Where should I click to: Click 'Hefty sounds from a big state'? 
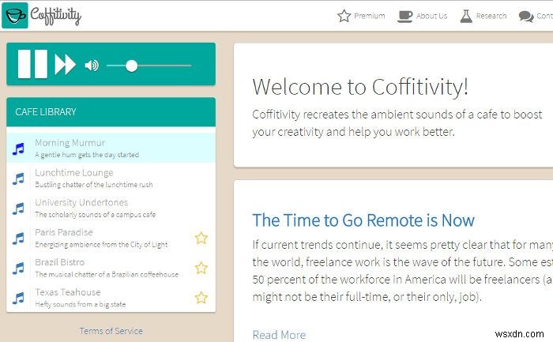click(x=81, y=305)
